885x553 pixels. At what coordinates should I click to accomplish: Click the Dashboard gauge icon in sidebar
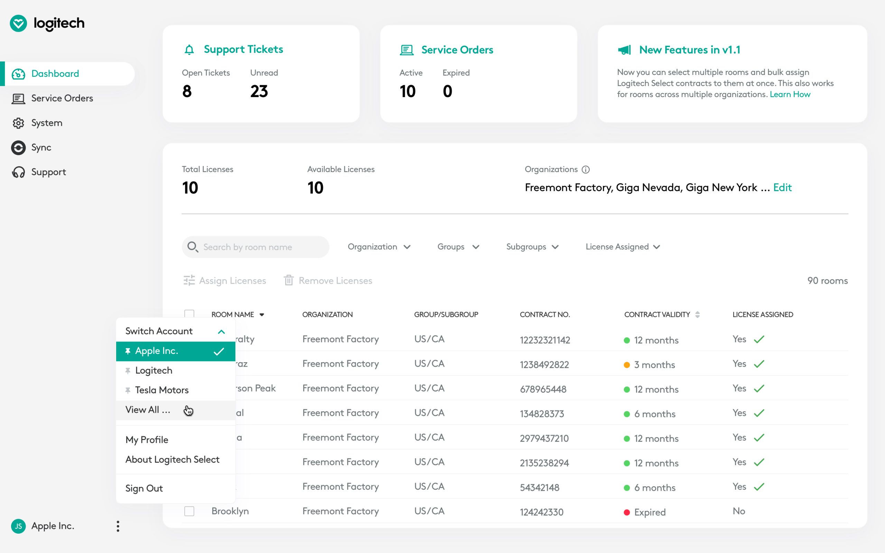point(18,74)
